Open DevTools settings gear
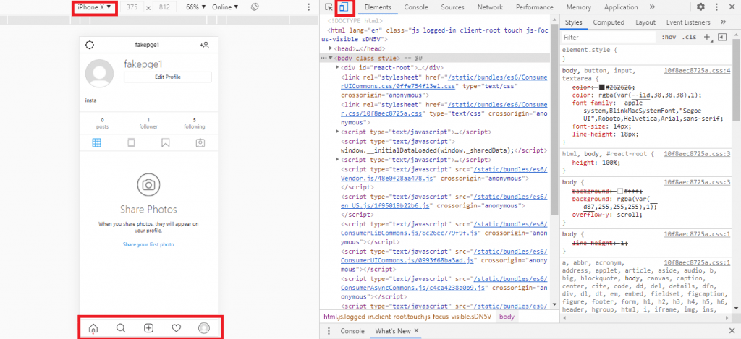Screen dimensions: 741x339 coord(700,7)
